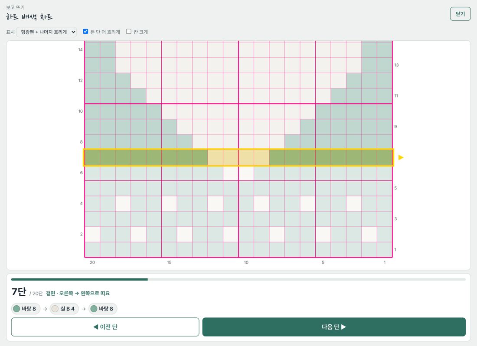
Task: Click column number 15 on the bottom axis
Action: (169, 262)
